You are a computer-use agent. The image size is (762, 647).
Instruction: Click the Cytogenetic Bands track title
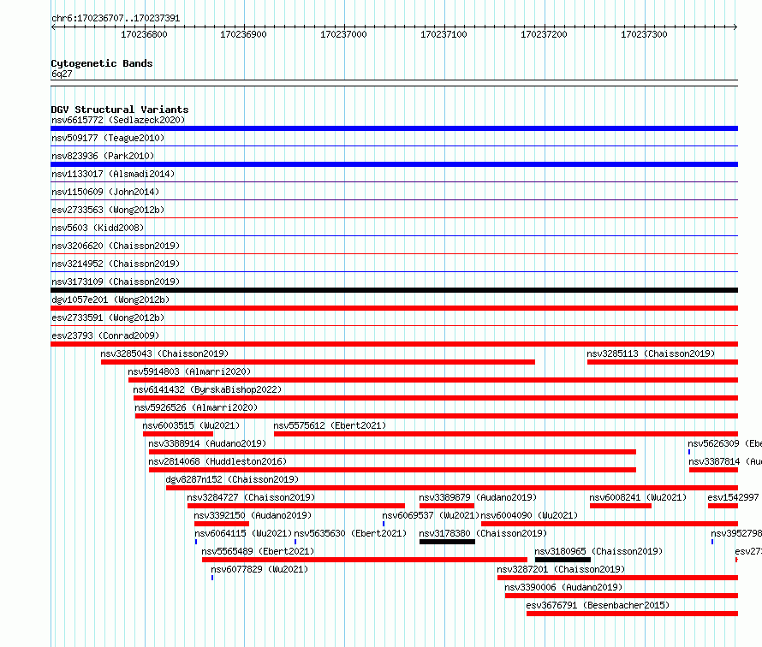pyautogui.click(x=102, y=63)
